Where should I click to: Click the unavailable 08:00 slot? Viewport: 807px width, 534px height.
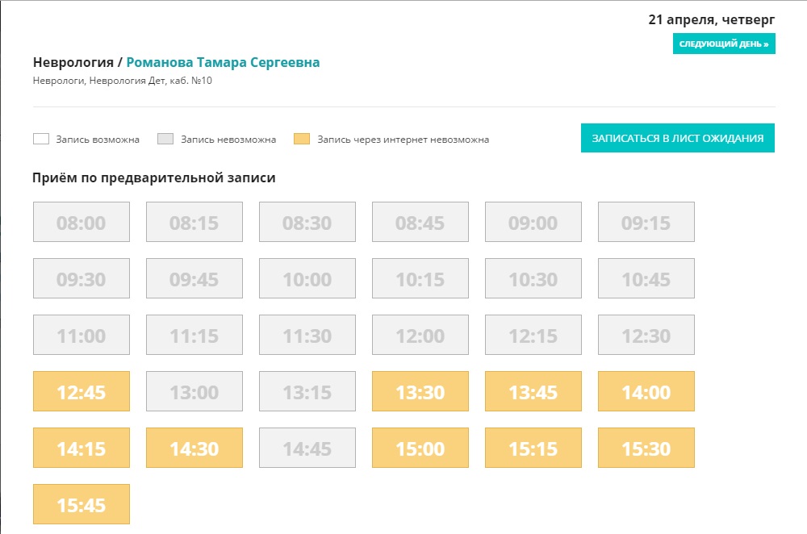[82, 222]
